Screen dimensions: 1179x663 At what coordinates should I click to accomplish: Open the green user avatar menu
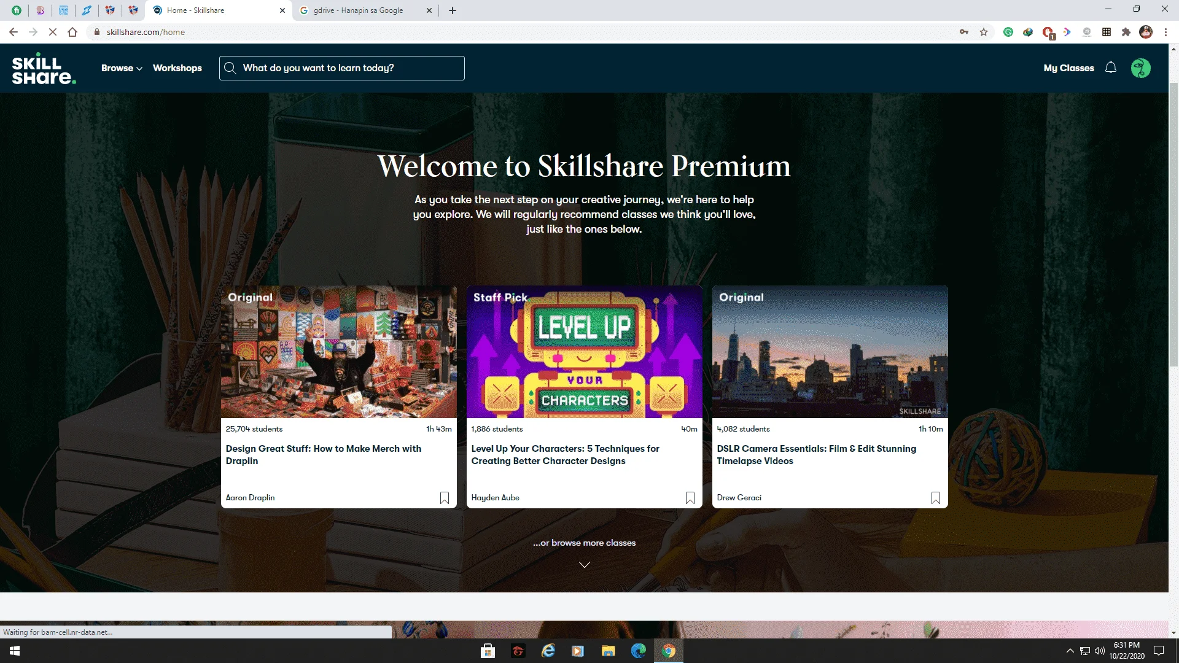coord(1140,68)
